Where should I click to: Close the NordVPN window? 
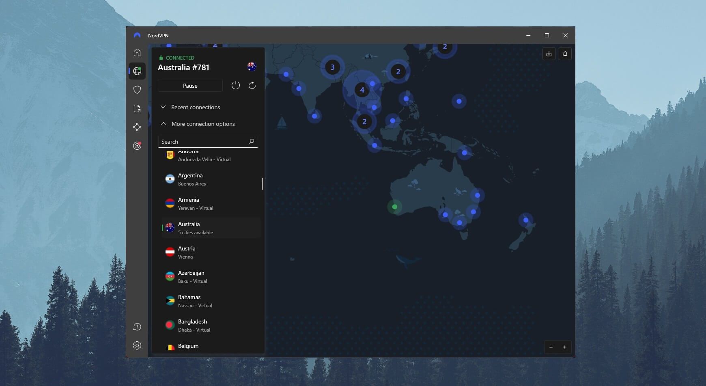(566, 35)
